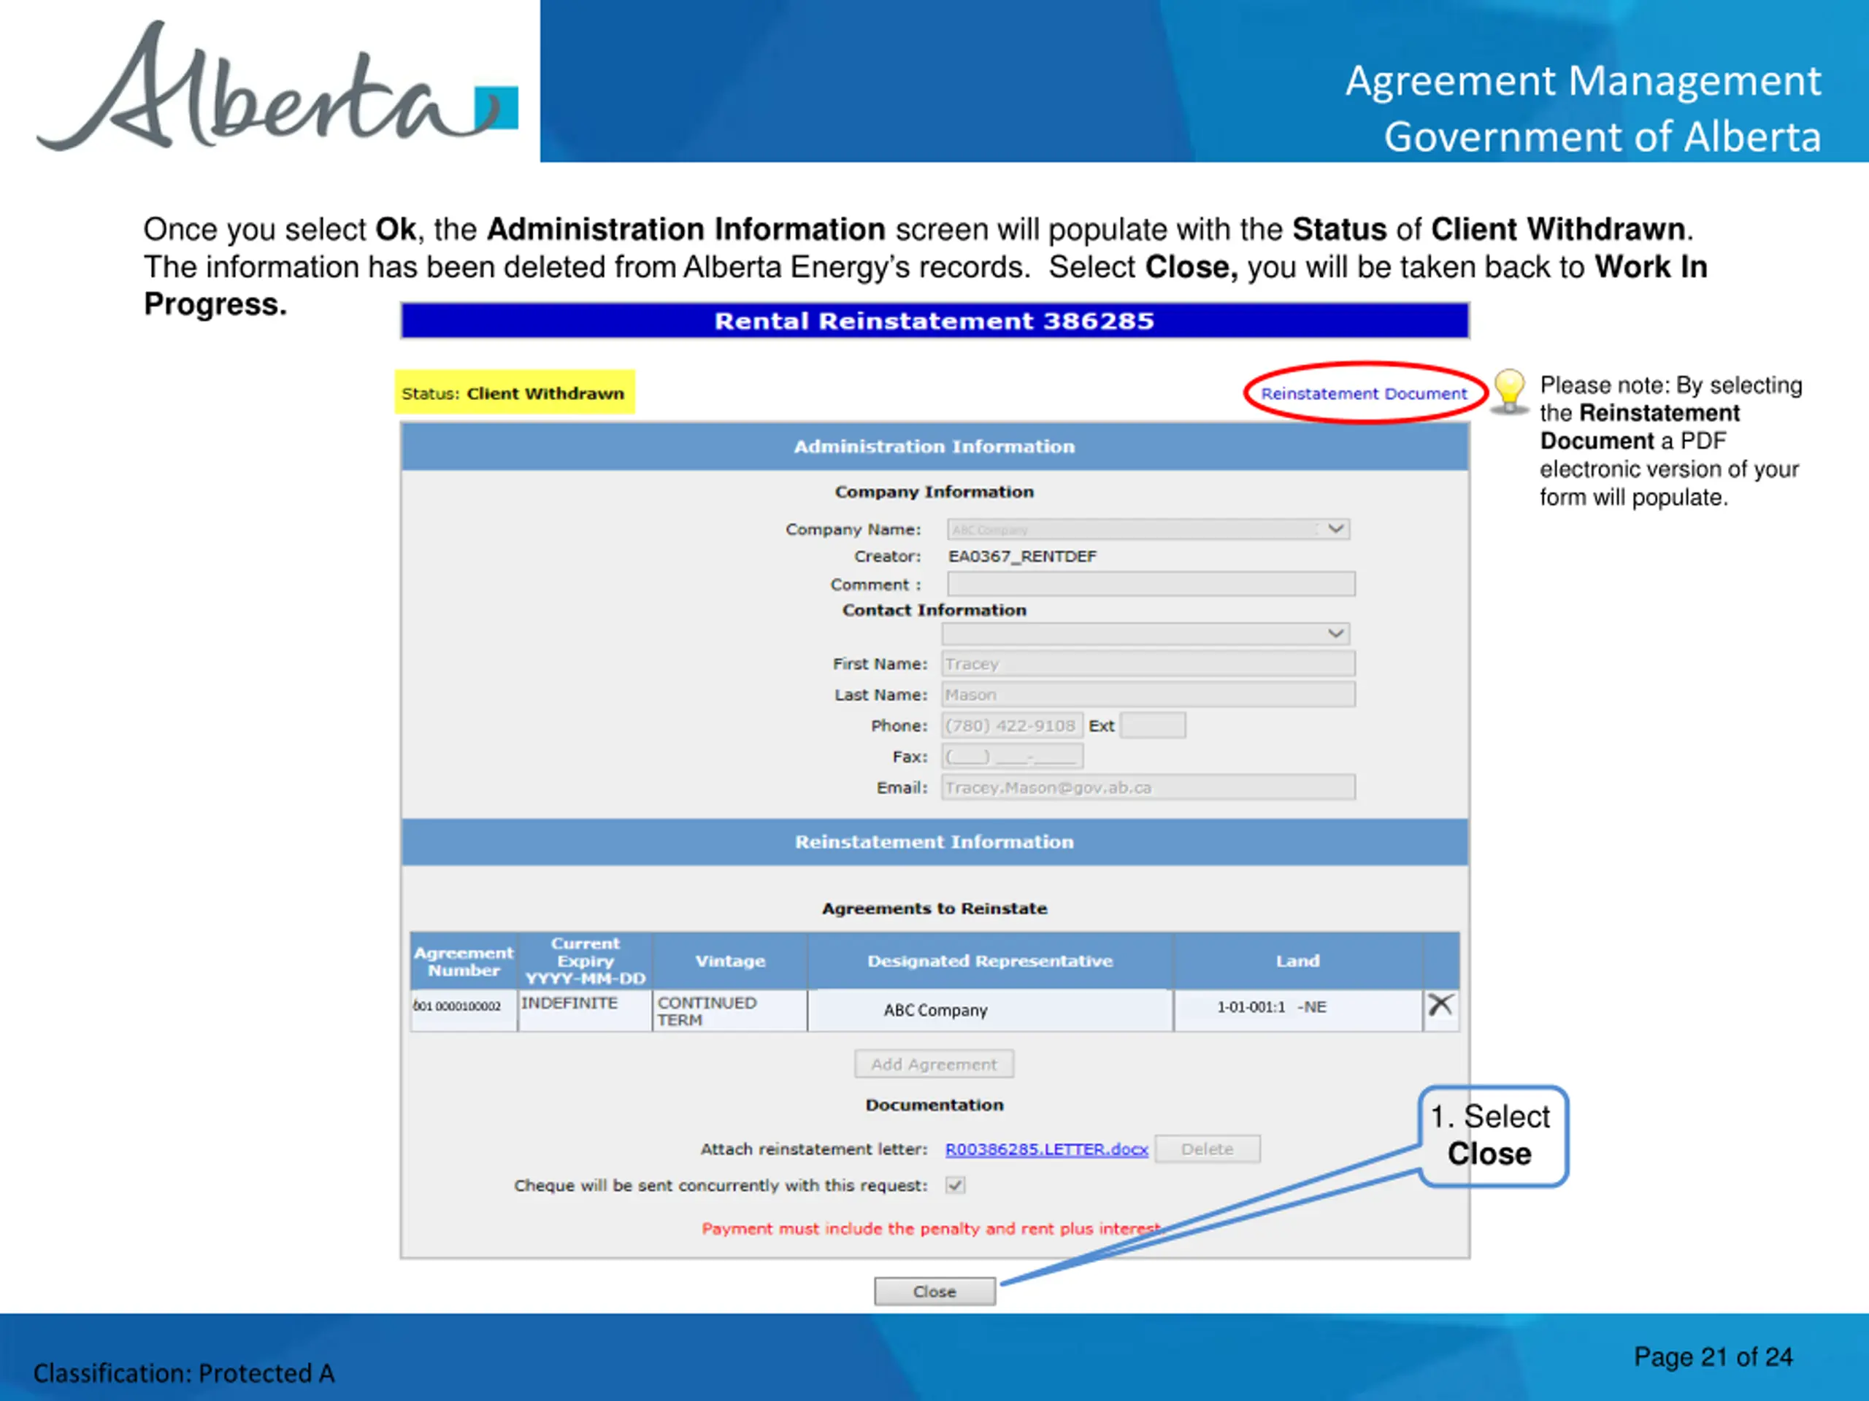Click the land cell 1-01-001:1 -NE
The image size is (1869, 1401).
coord(1298,1010)
